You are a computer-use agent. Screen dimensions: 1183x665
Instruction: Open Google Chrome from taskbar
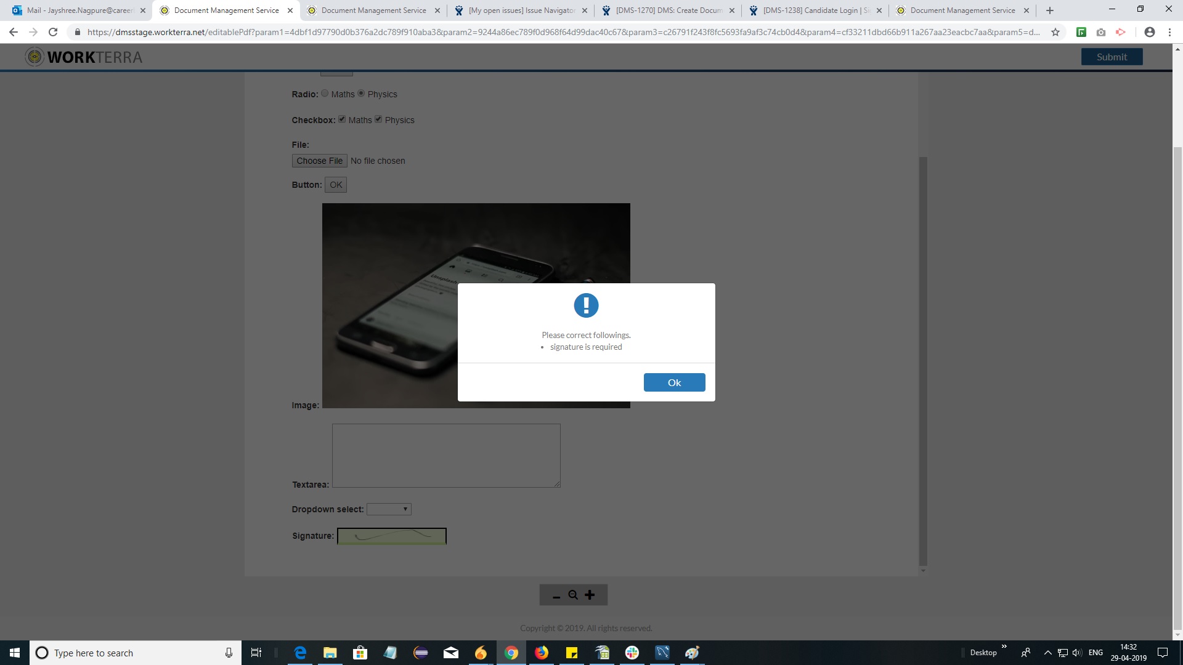(511, 653)
